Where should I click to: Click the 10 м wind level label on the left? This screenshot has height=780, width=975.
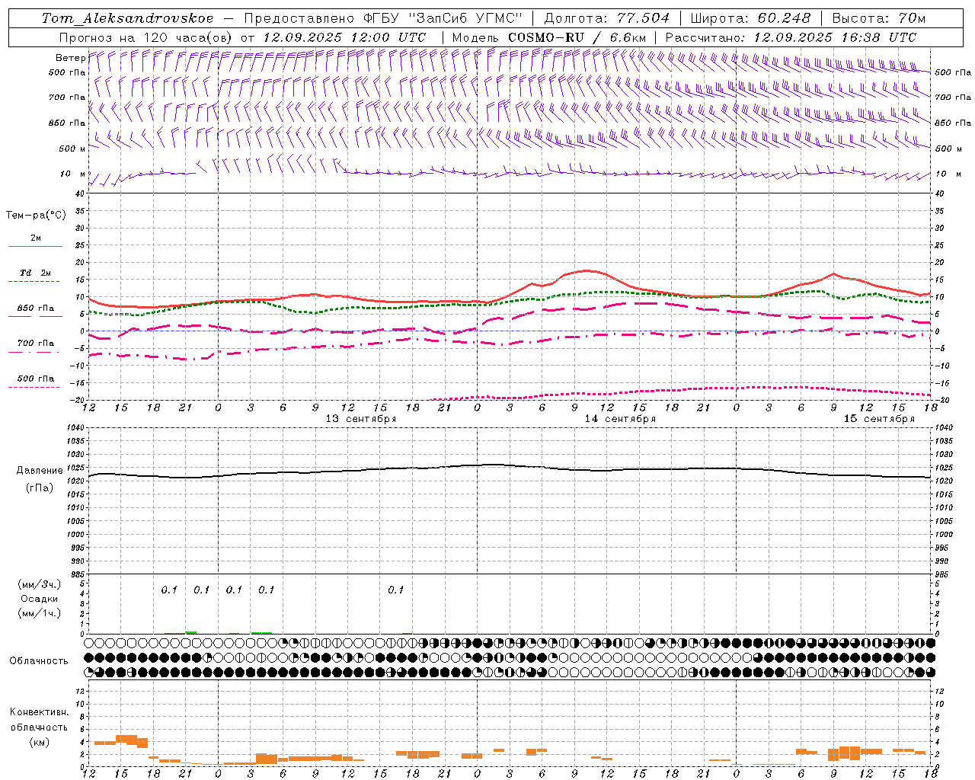point(73,174)
